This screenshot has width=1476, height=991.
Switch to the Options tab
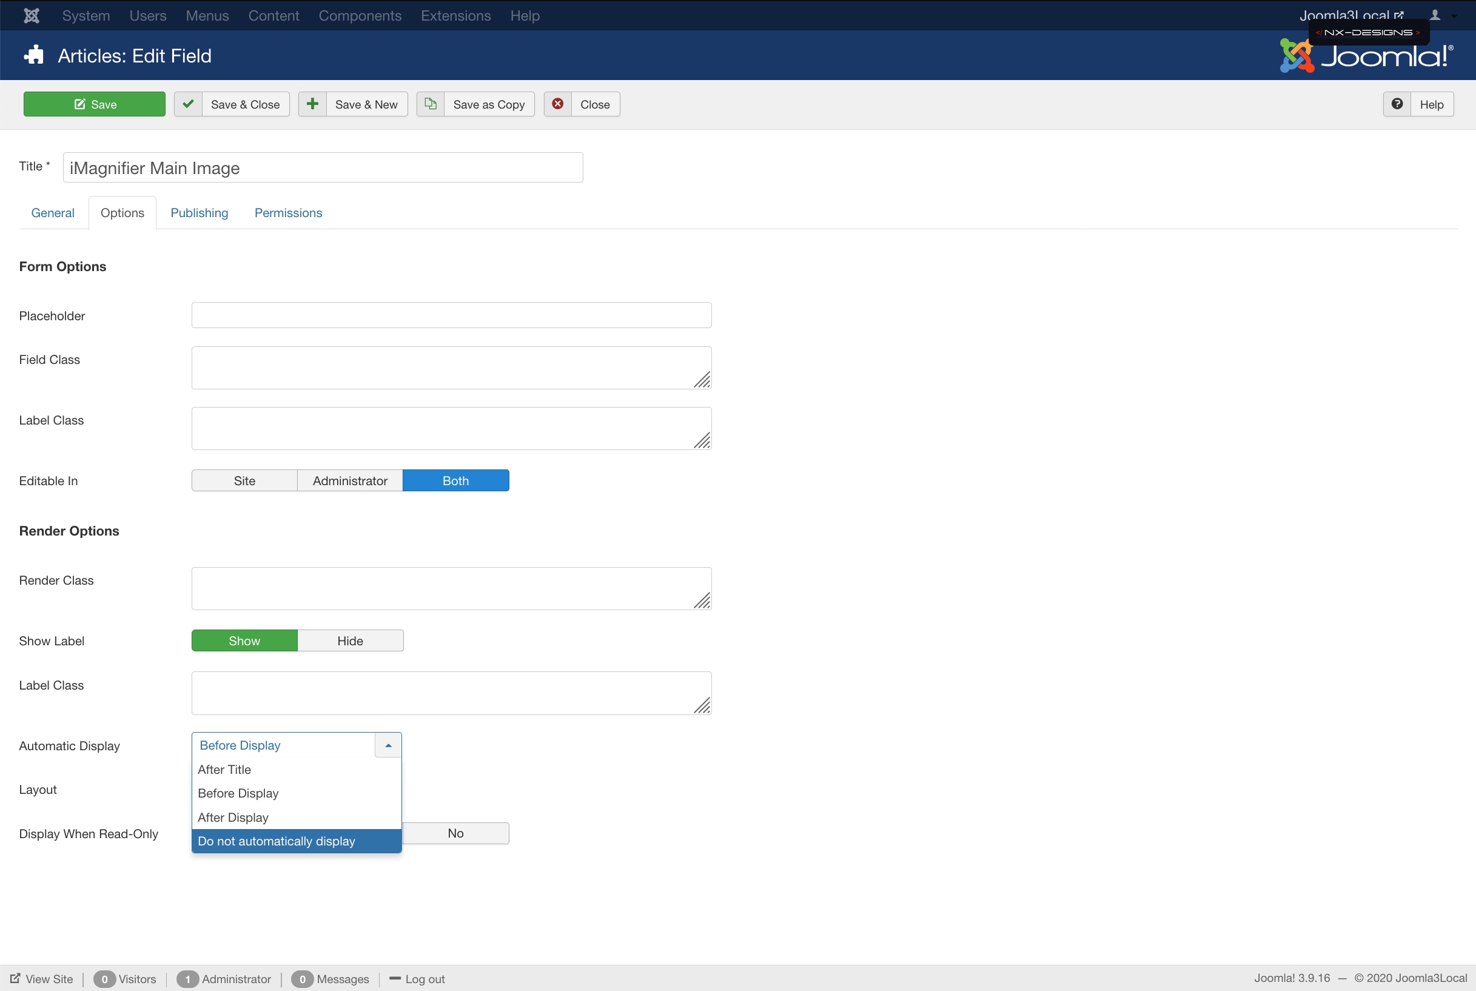click(122, 212)
